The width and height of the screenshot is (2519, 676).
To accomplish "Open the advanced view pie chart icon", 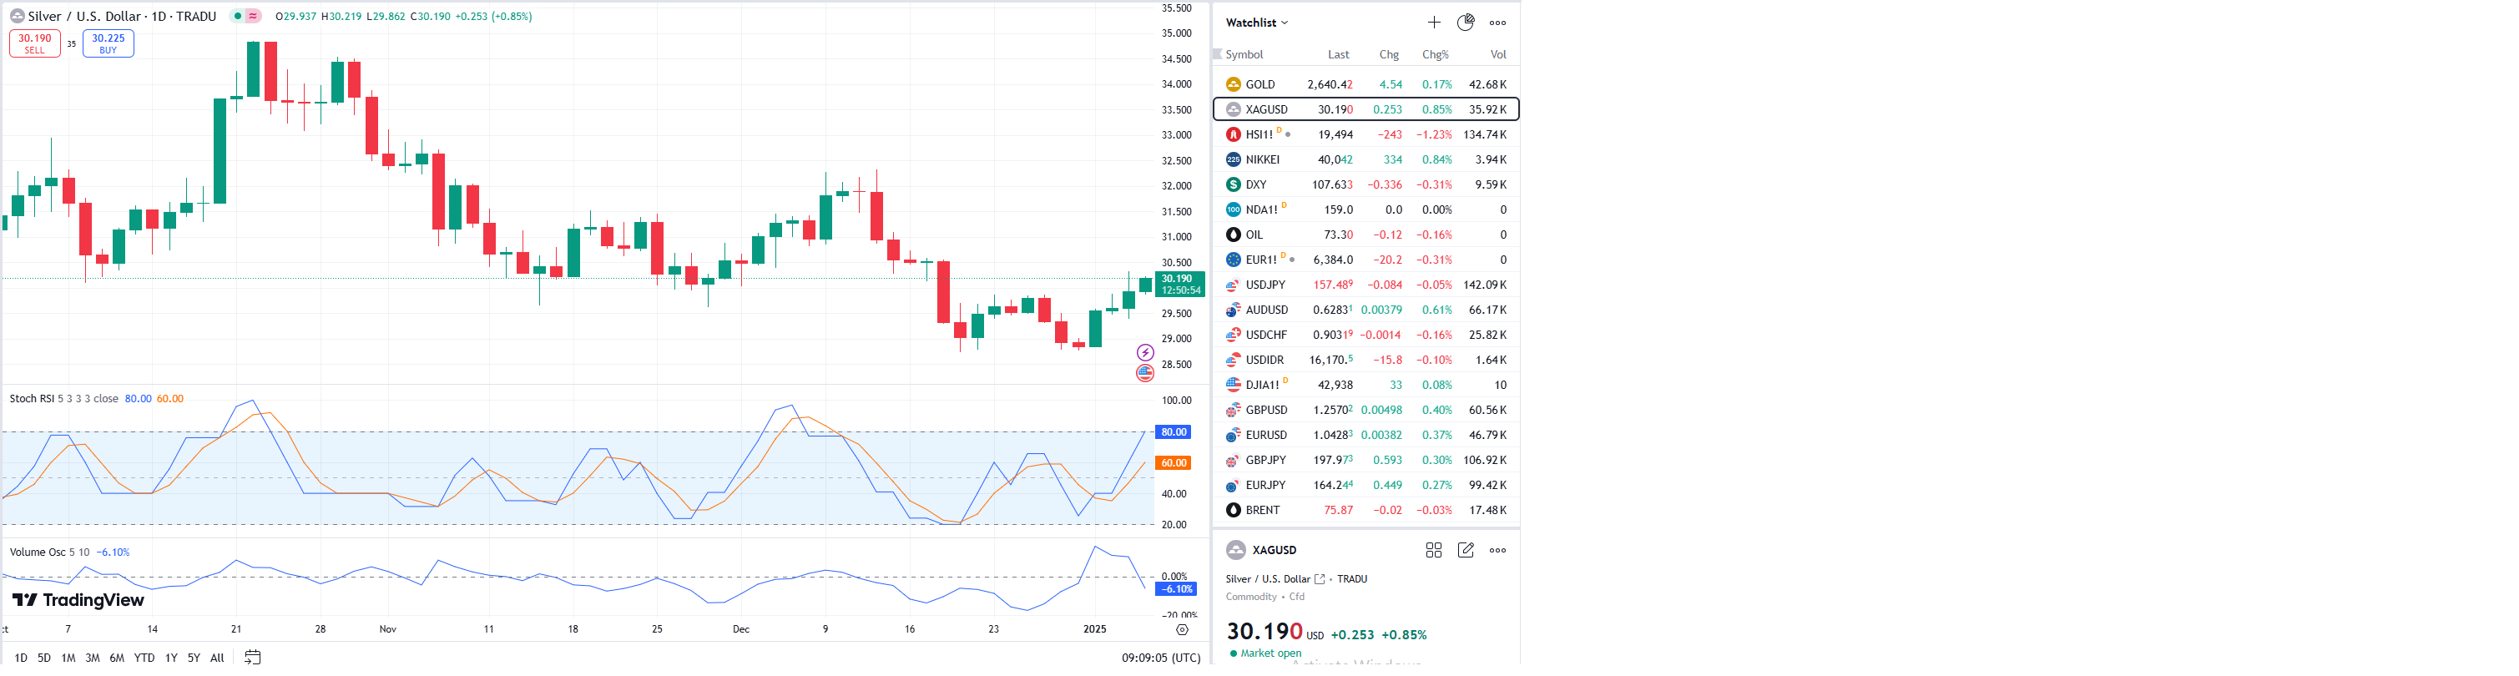I will (x=1465, y=23).
